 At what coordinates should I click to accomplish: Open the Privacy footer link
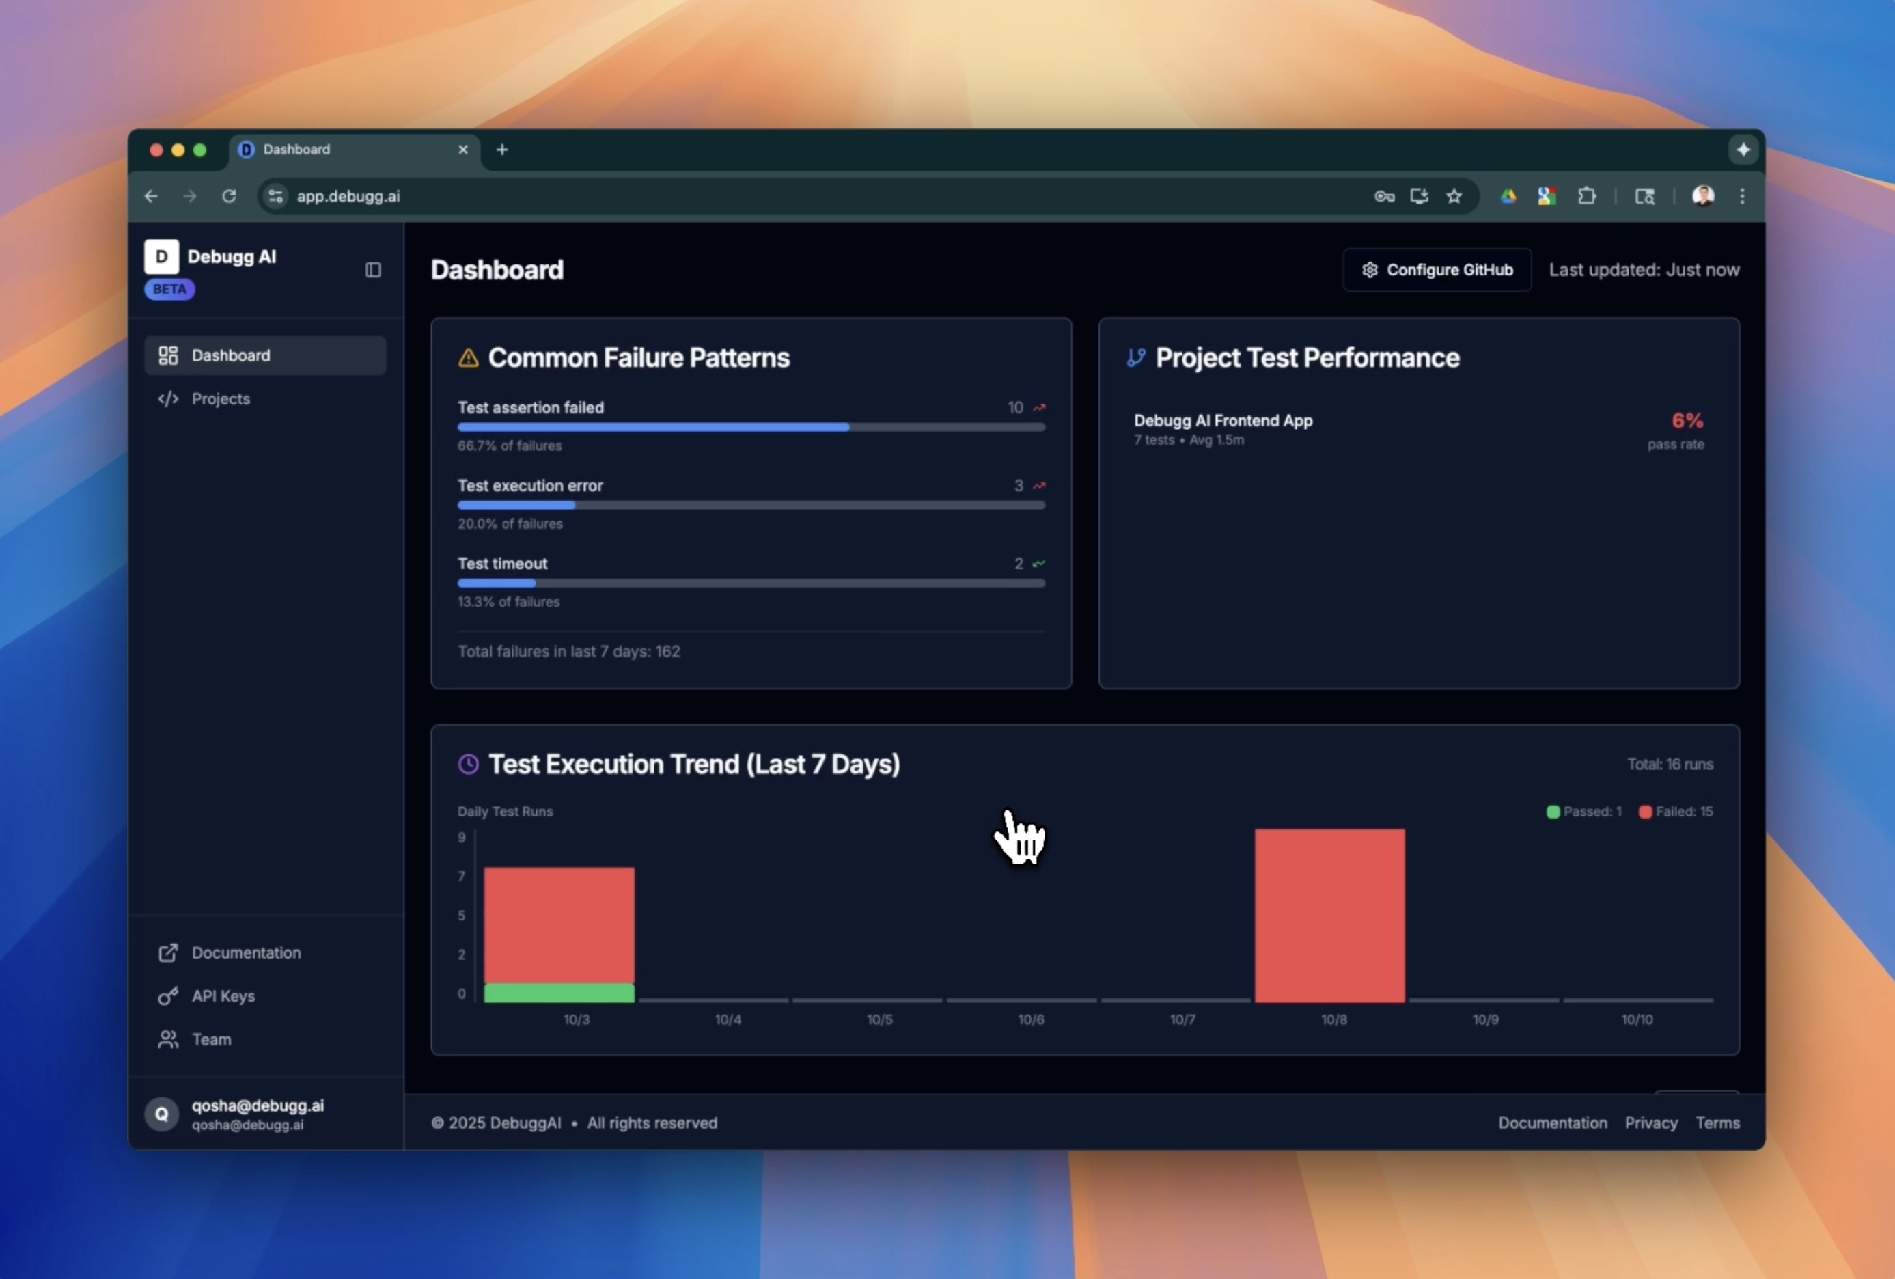point(1650,1123)
